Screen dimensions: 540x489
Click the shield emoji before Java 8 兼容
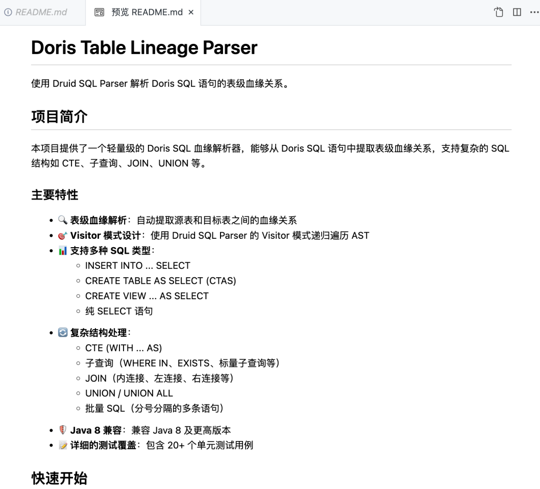[x=62, y=430]
